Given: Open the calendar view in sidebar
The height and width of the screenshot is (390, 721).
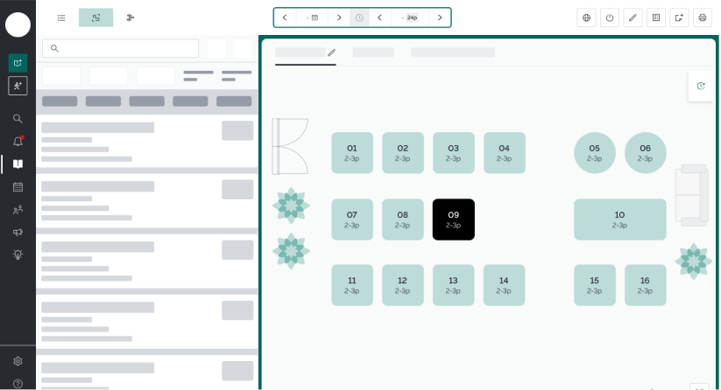Looking at the screenshot, I should click(18, 187).
